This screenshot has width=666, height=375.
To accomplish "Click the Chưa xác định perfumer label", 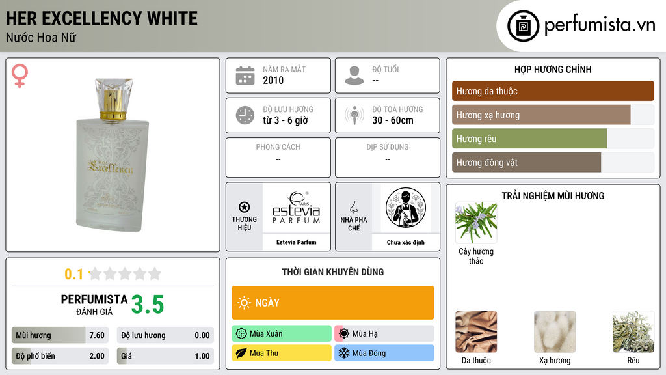I will (x=406, y=242).
